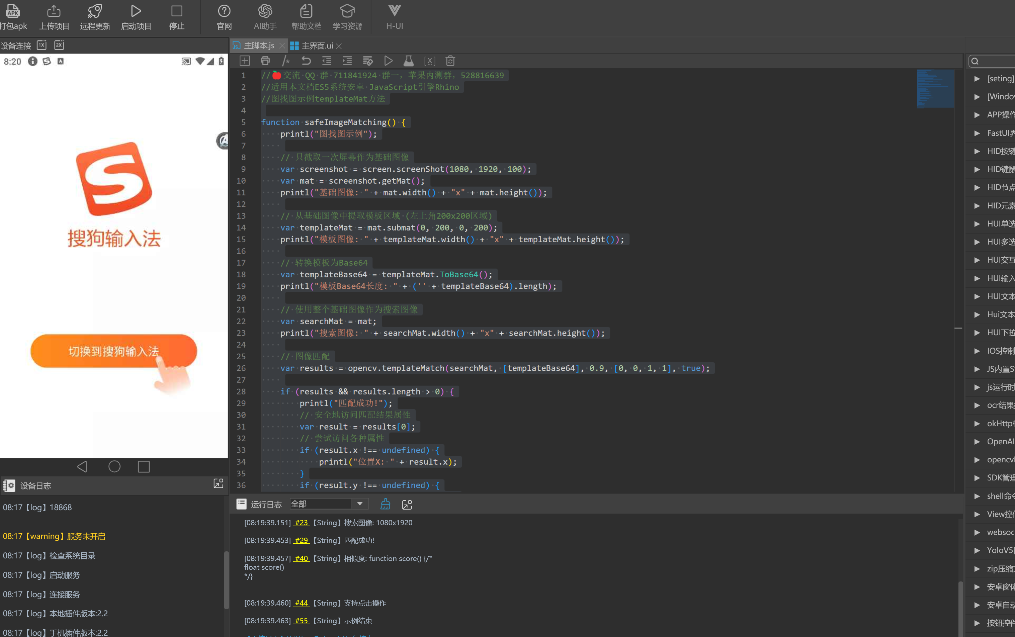Viewport: 1015px width, 637px height.
Task: Select the 主脚本.js tab
Action: tap(258, 45)
